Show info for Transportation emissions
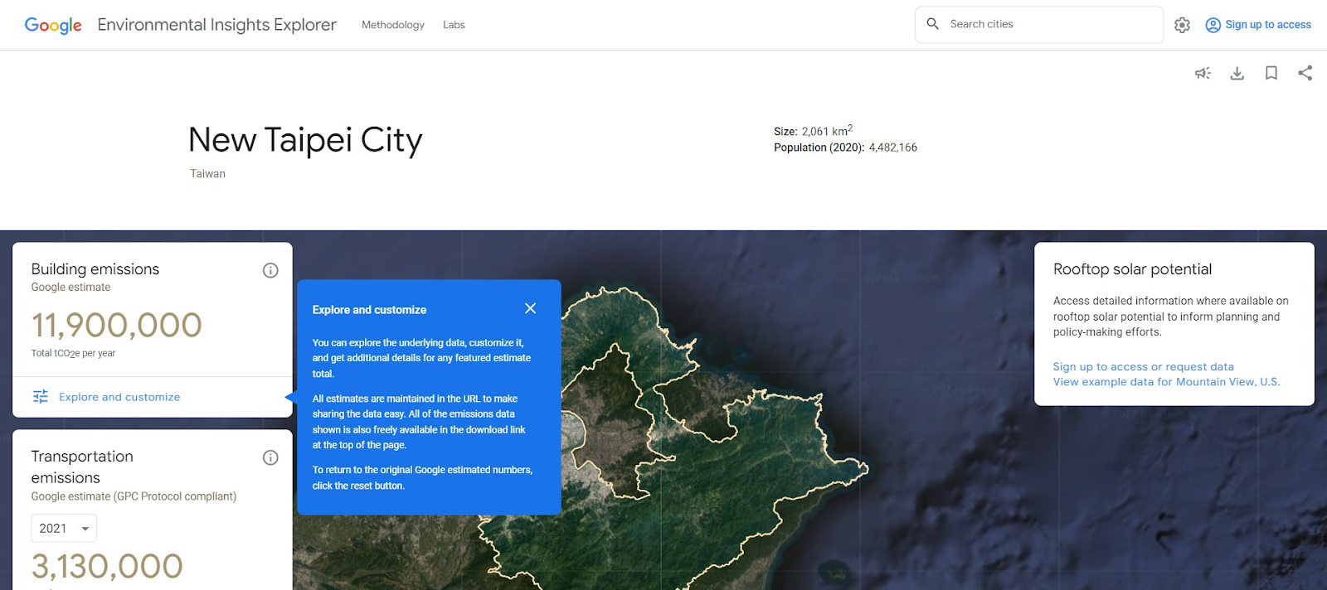 pos(270,457)
